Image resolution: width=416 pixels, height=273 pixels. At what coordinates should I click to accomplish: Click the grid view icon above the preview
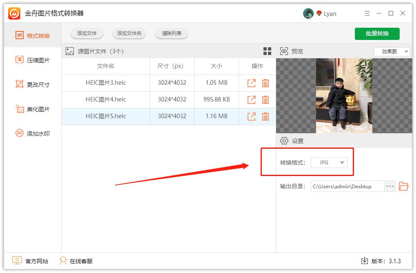click(x=267, y=51)
